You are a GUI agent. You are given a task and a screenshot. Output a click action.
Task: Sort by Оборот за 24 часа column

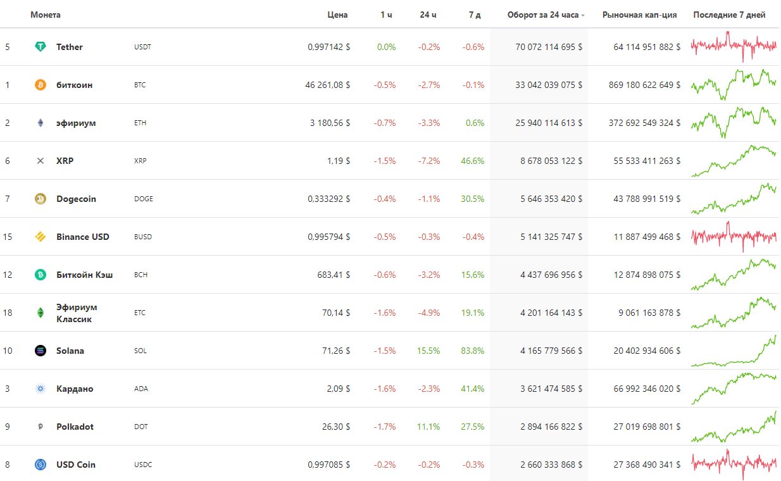click(x=546, y=15)
